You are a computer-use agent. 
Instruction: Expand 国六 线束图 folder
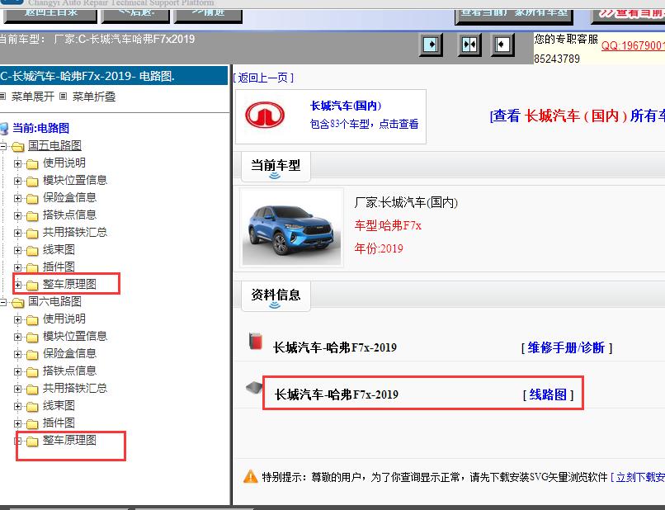click(18, 406)
